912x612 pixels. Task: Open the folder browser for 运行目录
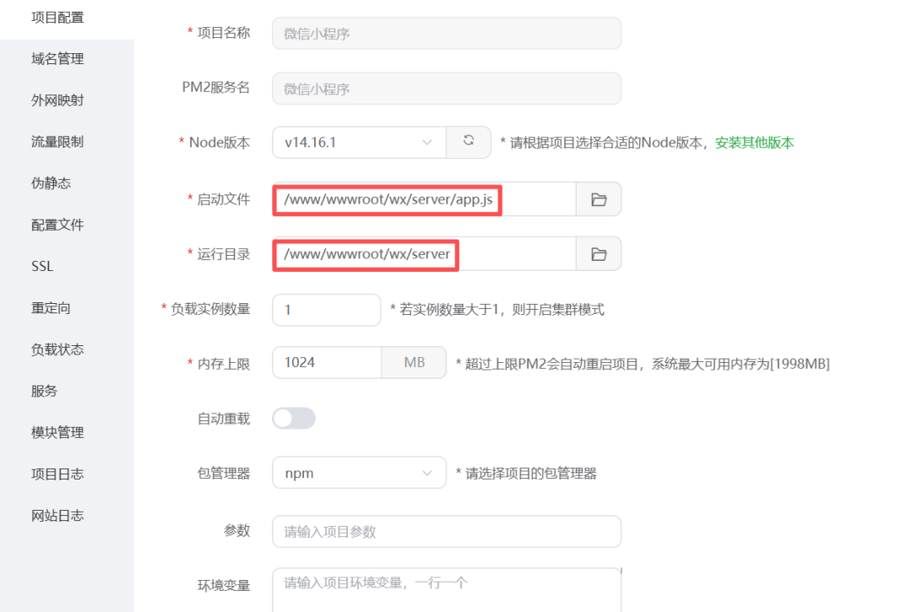pos(599,253)
